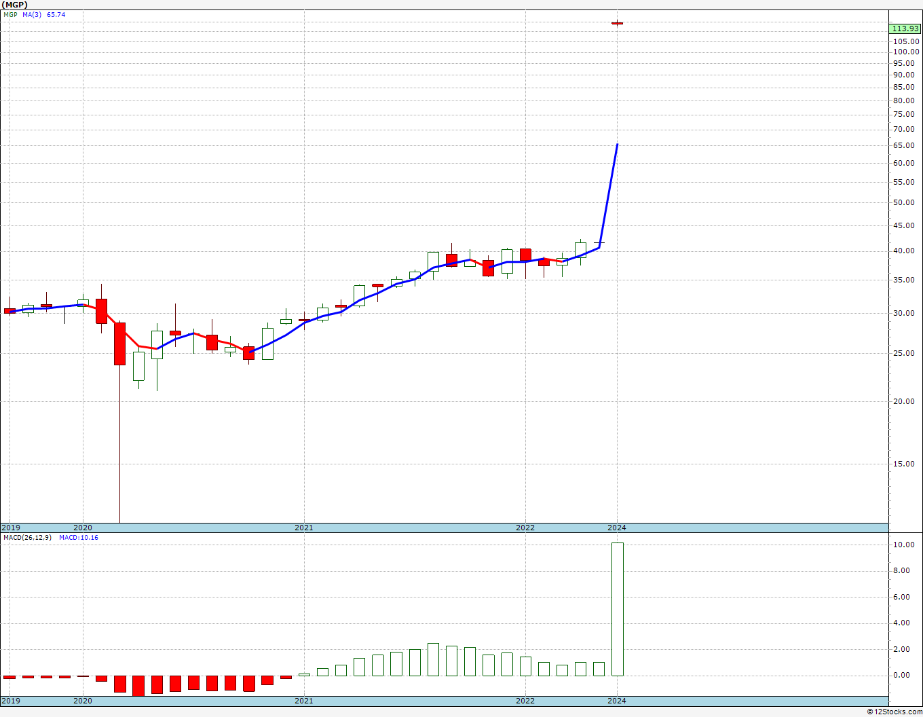Click the (MGP) ticker title

pyautogui.click(x=14, y=4)
